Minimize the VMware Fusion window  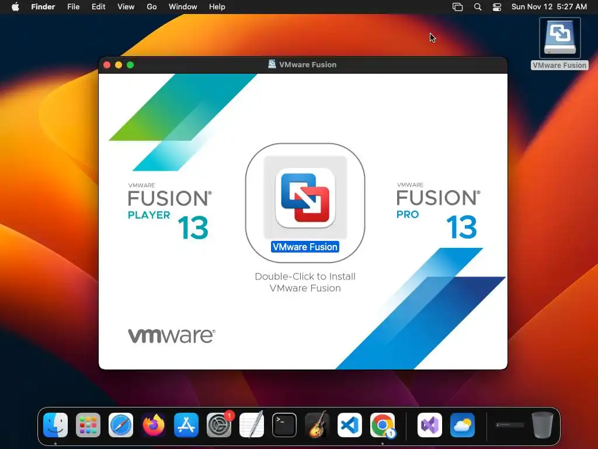point(119,65)
